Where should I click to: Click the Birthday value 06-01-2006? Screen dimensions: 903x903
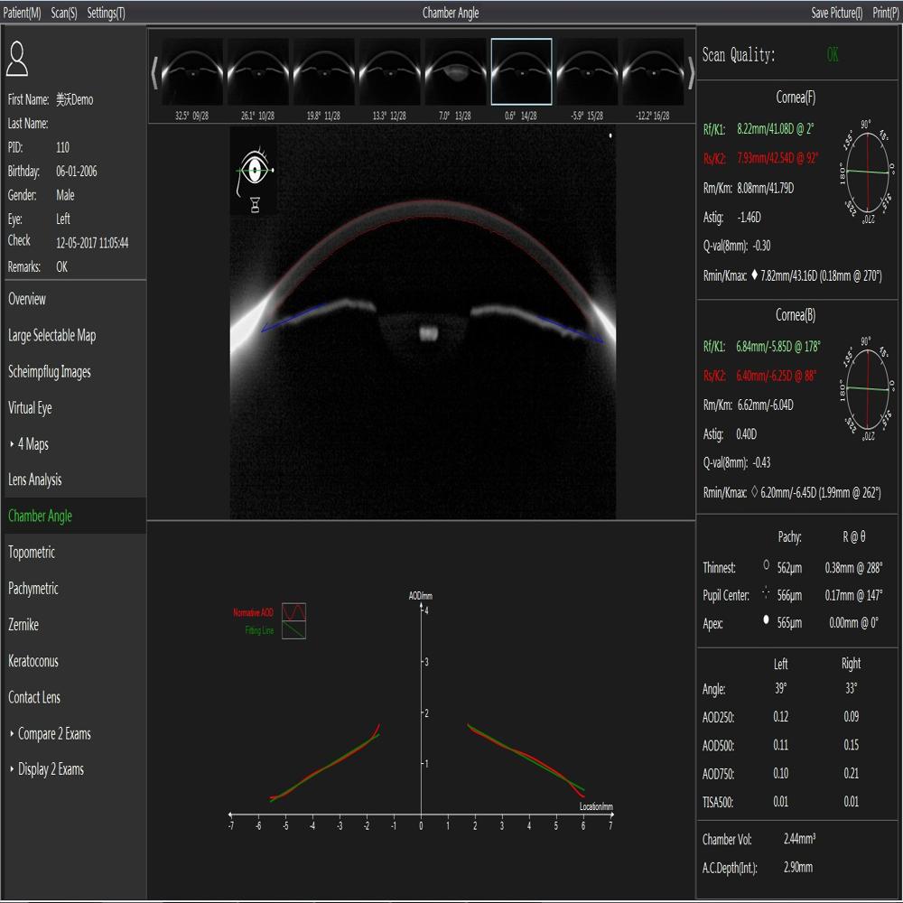point(77,171)
